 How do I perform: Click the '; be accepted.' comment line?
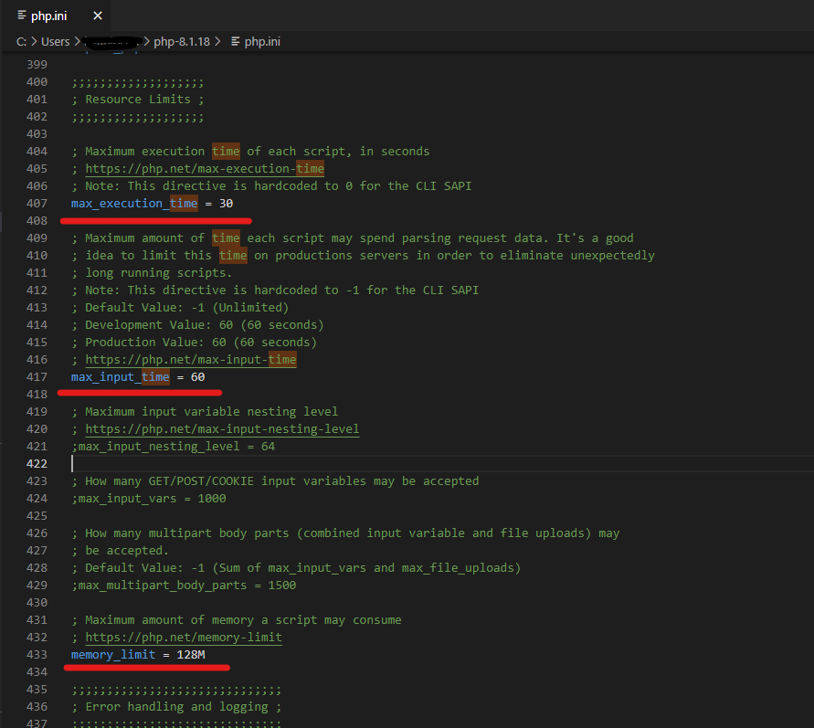click(120, 551)
